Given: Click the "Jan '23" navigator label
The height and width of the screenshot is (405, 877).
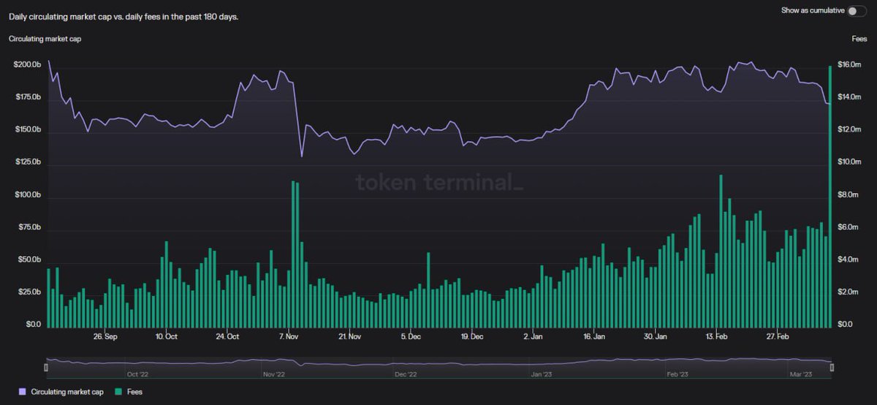Looking at the screenshot, I should click(542, 375).
